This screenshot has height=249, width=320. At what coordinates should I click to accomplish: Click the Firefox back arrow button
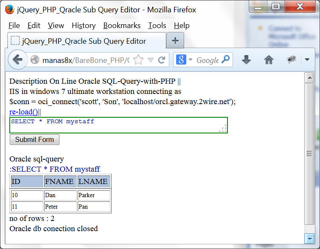coord(17,59)
